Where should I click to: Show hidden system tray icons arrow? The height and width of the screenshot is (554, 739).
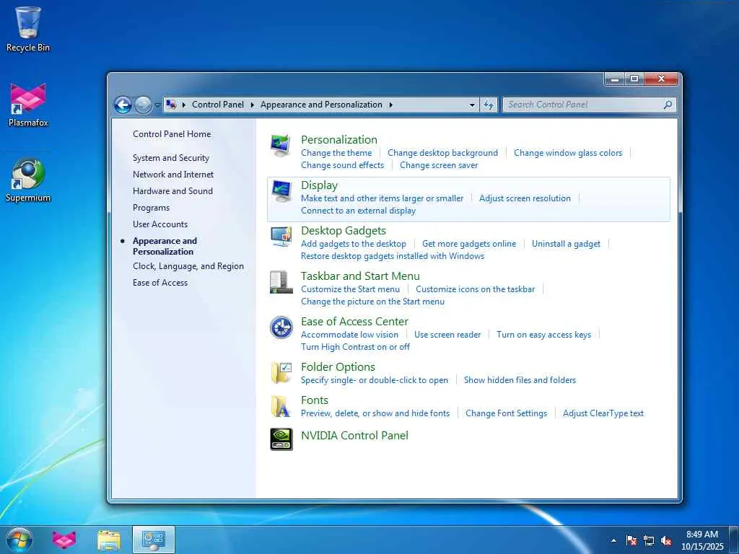614,540
